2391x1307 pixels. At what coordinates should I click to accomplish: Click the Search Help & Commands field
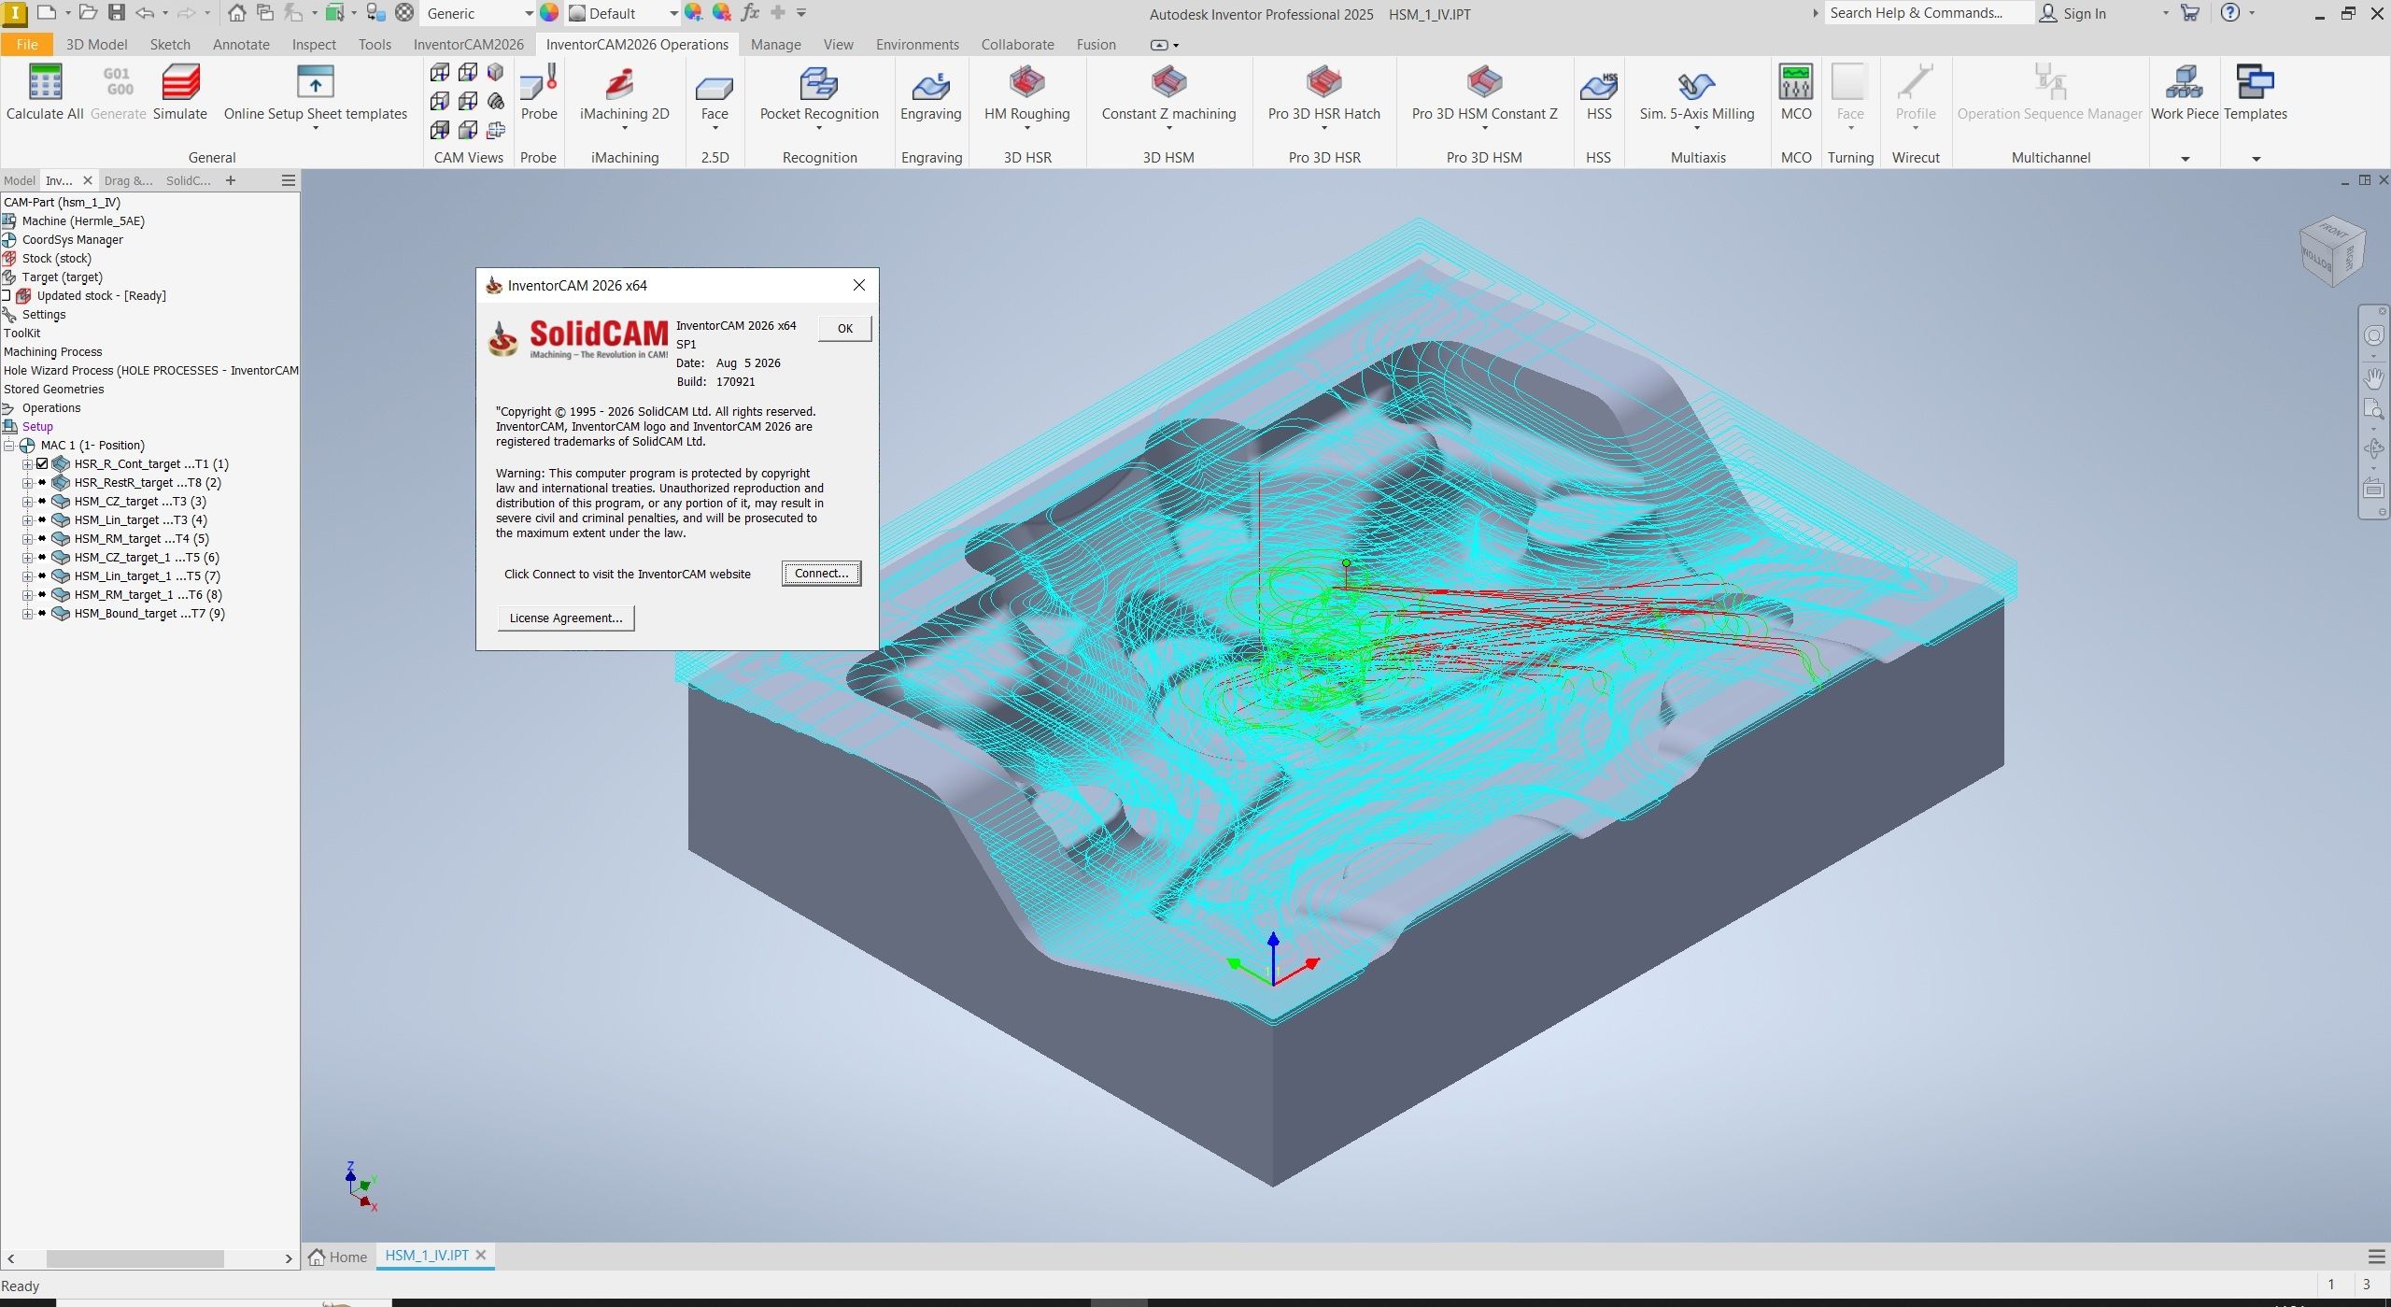pyautogui.click(x=1929, y=13)
